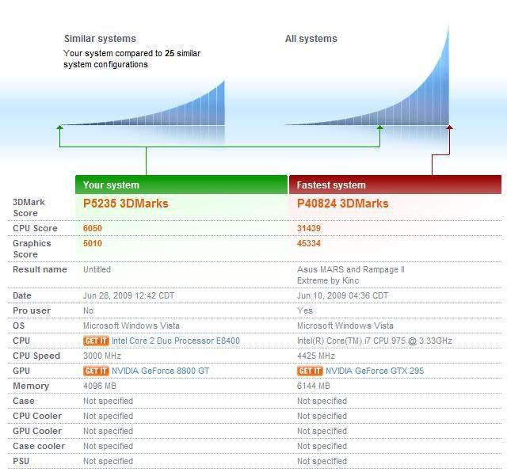The height and width of the screenshot is (476, 507).
Task: Click the 3DMark Score row label
Action: click(29, 208)
